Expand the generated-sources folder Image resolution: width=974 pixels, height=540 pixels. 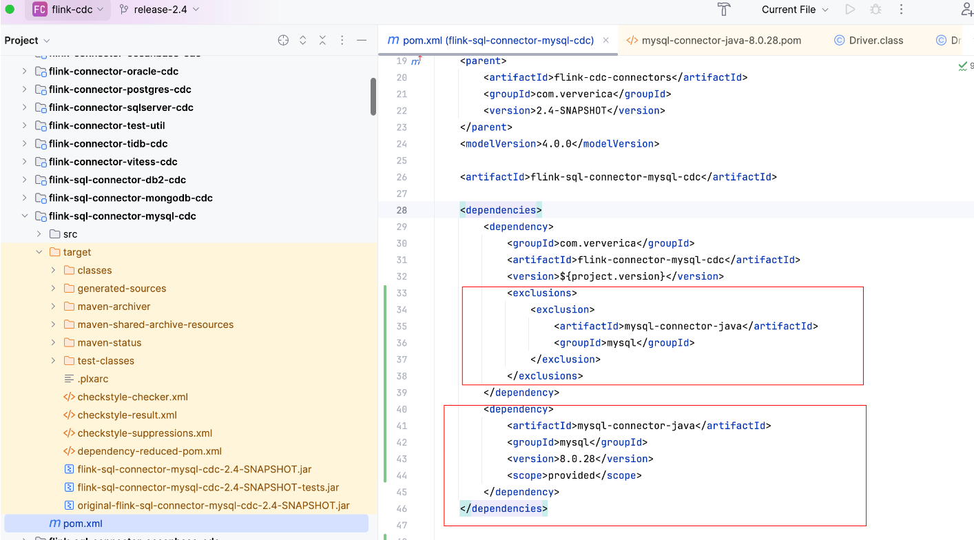pyautogui.click(x=54, y=289)
